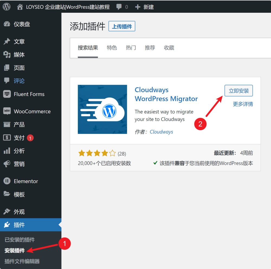Open WooCommerce menu label
The width and height of the screenshot is (271, 269).
point(32,111)
